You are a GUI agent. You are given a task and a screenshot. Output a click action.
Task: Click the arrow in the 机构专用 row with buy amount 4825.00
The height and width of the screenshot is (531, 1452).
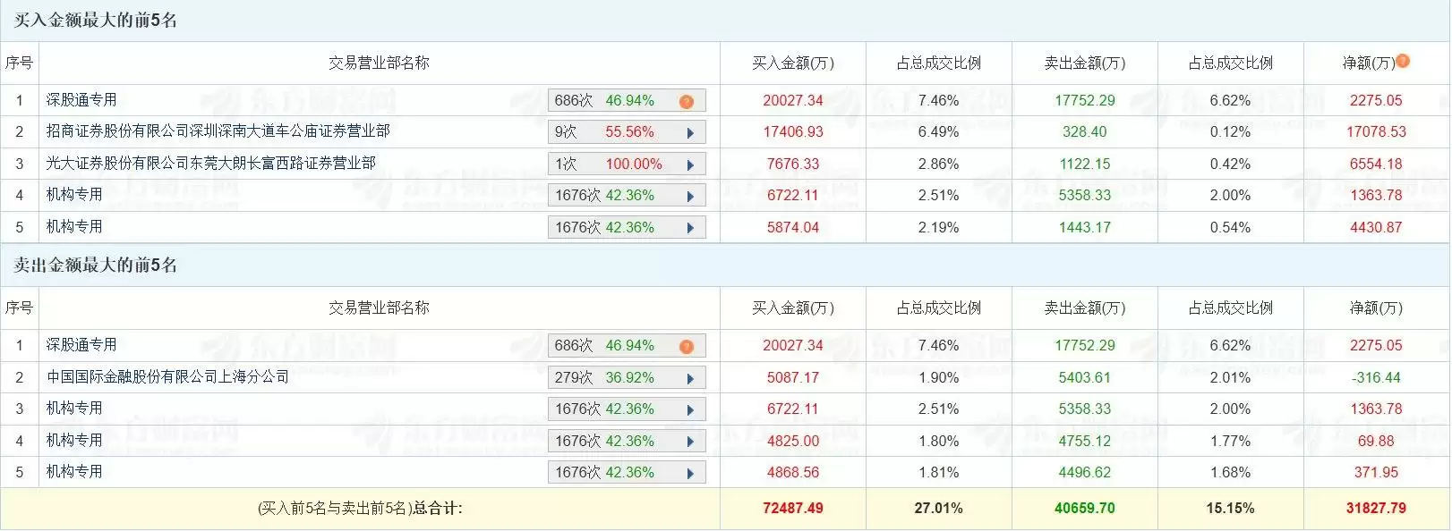click(x=690, y=442)
